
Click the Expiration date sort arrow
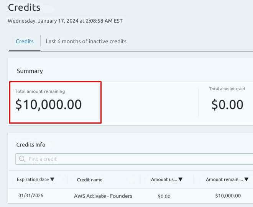point(53,179)
